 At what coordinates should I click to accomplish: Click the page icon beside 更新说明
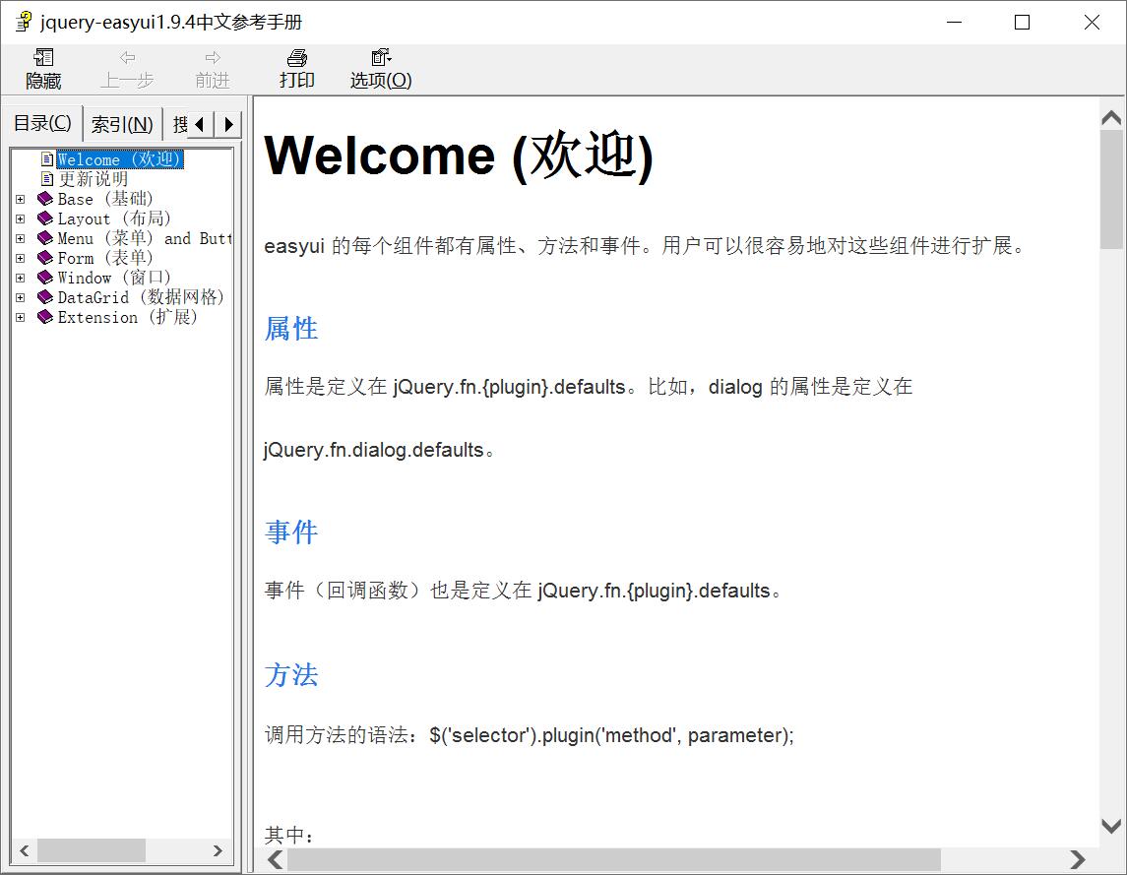(x=47, y=178)
